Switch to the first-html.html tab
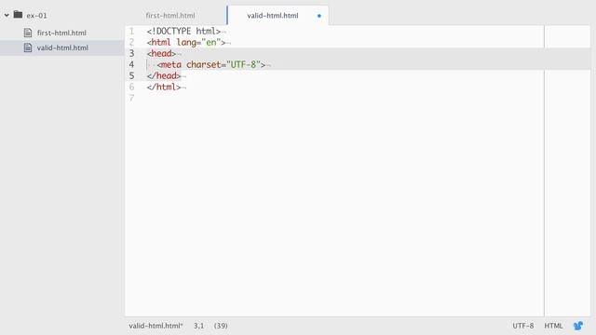 [x=170, y=16]
